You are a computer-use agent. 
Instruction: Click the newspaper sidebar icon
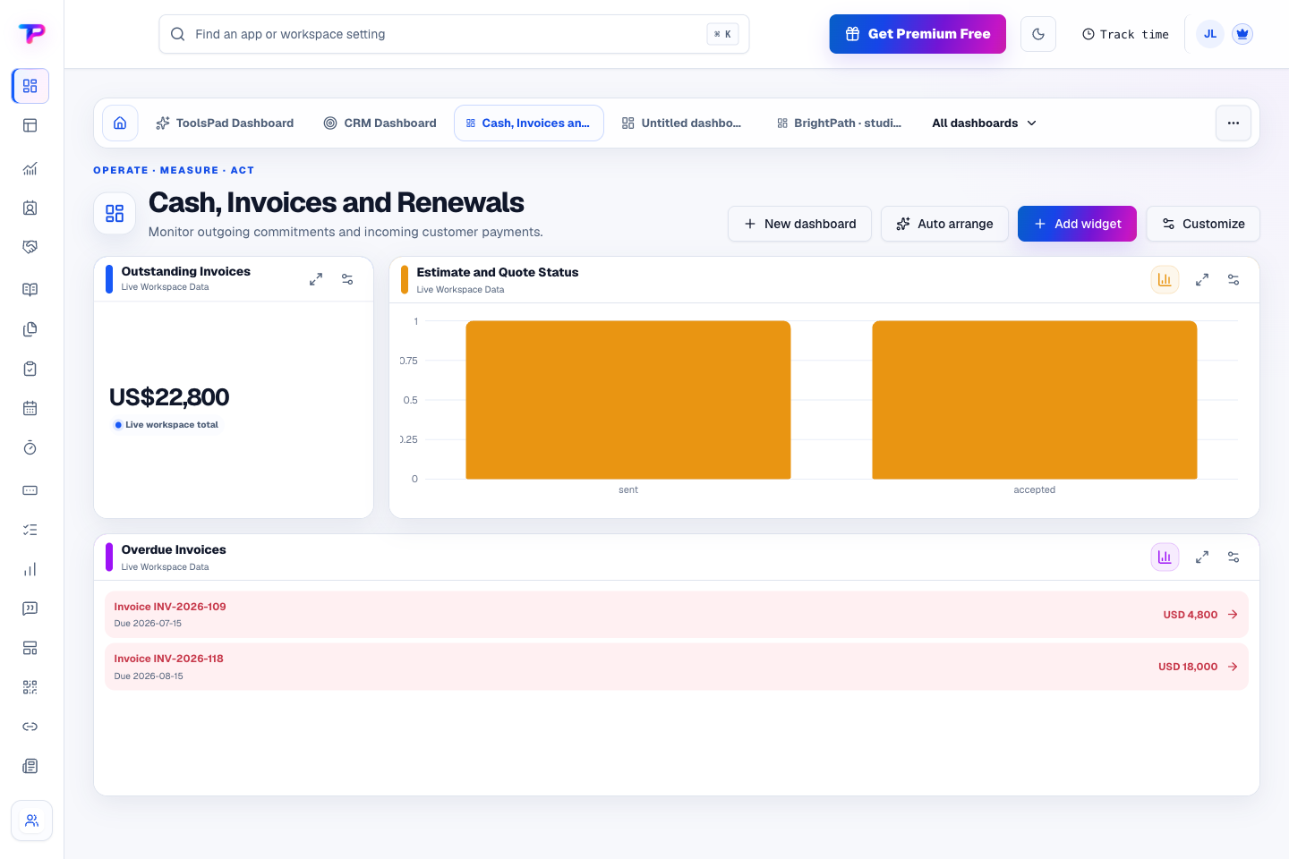(30, 766)
